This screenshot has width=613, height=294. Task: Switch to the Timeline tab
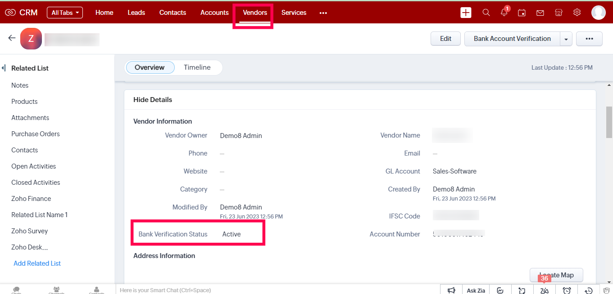click(197, 67)
